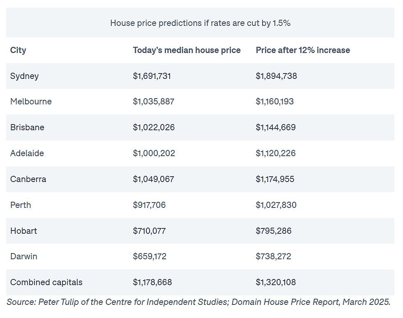Select the Melbourne row label

pyautogui.click(x=31, y=101)
